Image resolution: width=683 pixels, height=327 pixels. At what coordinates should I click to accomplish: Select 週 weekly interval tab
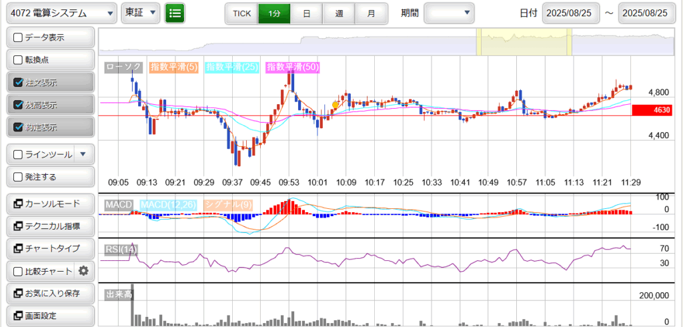[x=339, y=13]
